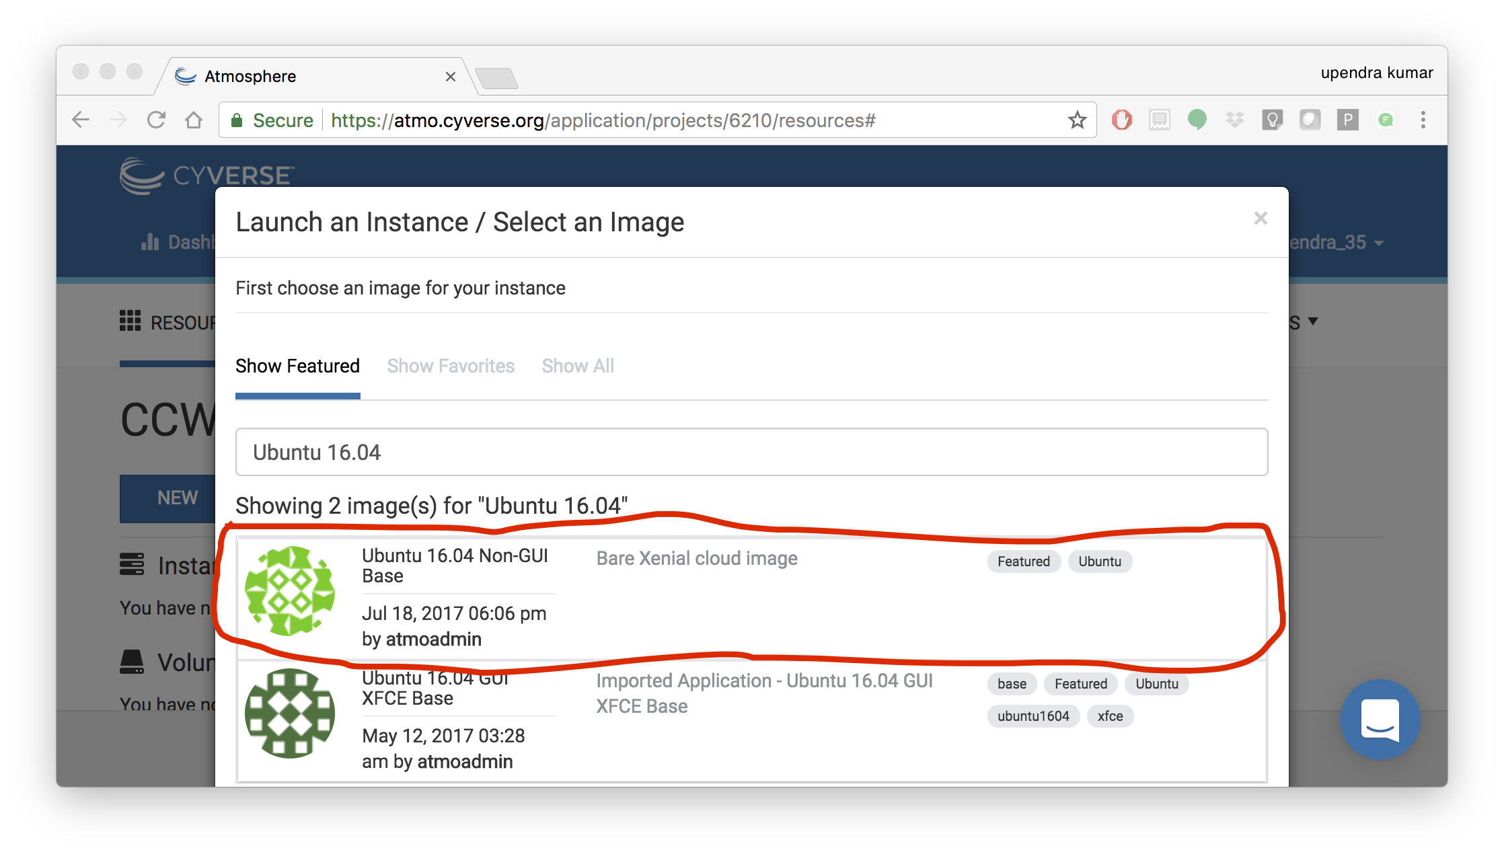Click the Ubuntu 16.04 search field
The height and width of the screenshot is (854, 1504).
[751, 452]
